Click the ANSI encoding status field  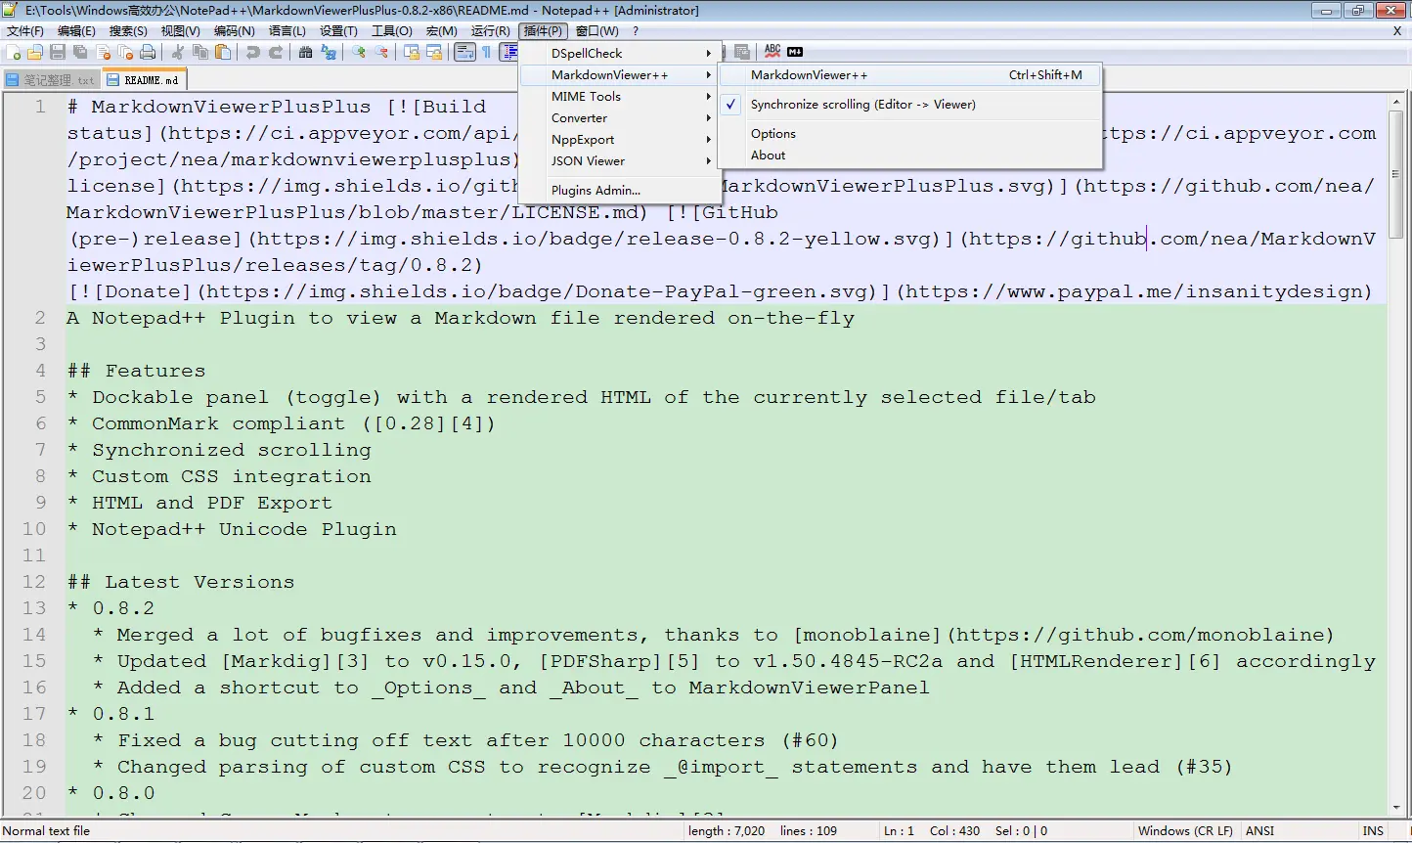pyautogui.click(x=1259, y=831)
